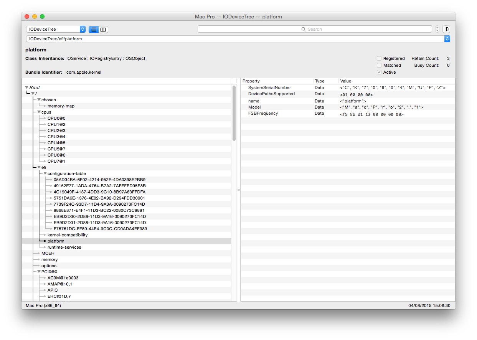Collapse the efi node

tap(39, 167)
